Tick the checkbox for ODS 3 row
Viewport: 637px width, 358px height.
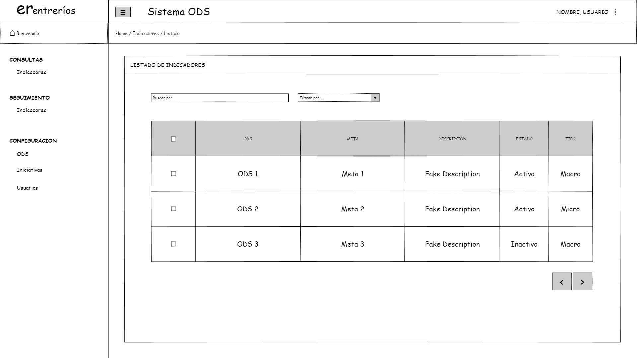click(173, 244)
